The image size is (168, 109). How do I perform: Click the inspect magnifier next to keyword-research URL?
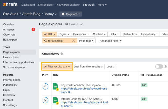click(69, 92)
